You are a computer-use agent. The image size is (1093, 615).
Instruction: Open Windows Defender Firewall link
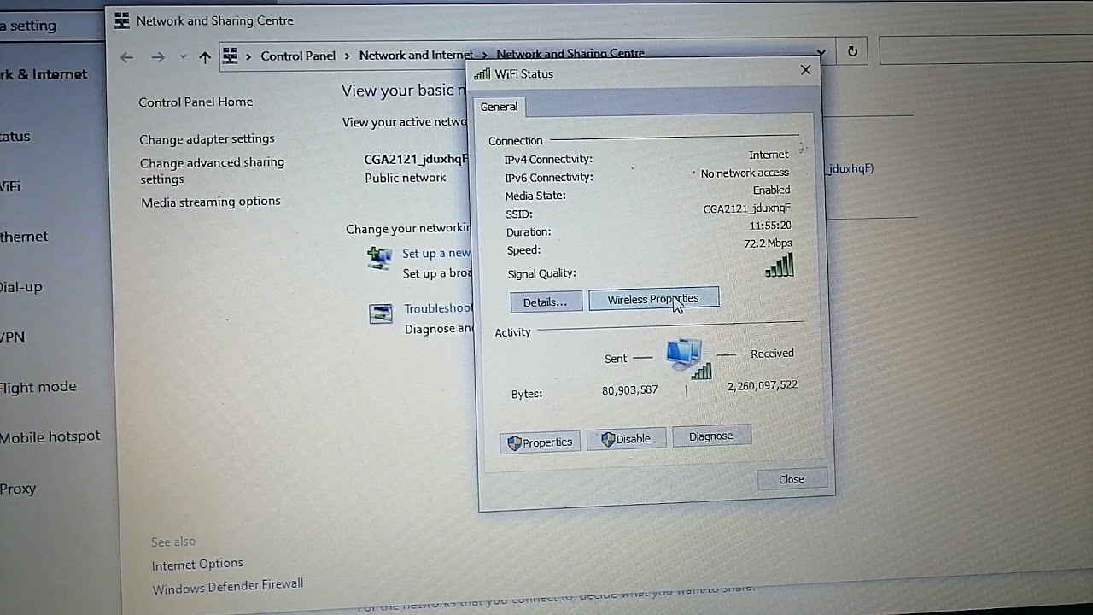pyautogui.click(x=227, y=586)
